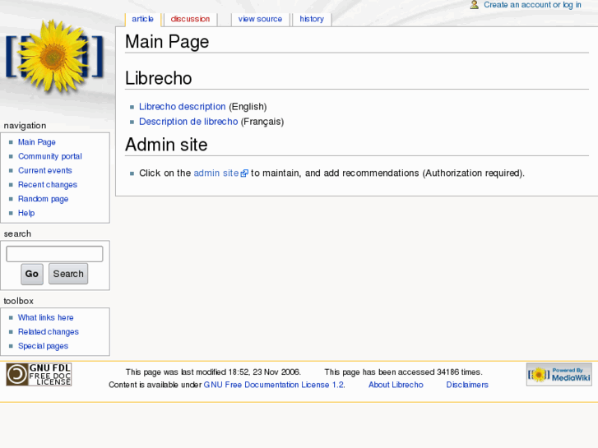Screen dimensions: 598x448
Task: Focus the sidebar search input field
Action: pyautogui.click(x=54, y=254)
